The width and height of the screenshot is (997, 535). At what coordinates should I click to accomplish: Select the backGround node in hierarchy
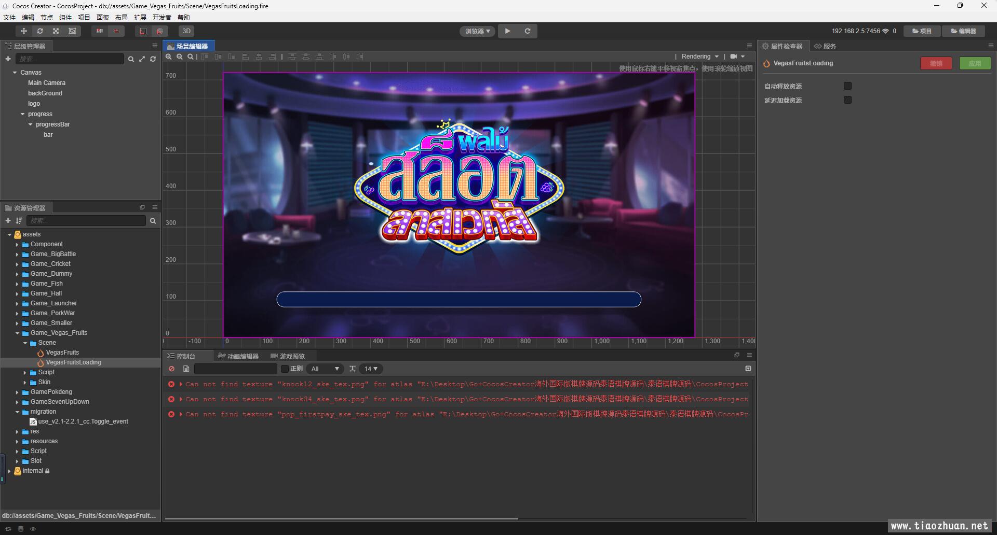[x=45, y=93]
